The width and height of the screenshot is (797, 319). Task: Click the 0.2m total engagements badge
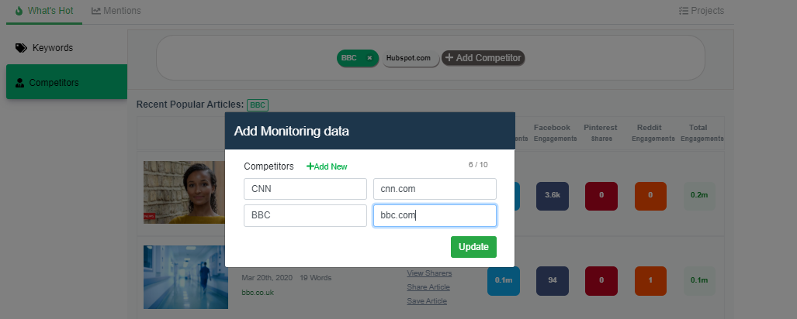(x=699, y=196)
